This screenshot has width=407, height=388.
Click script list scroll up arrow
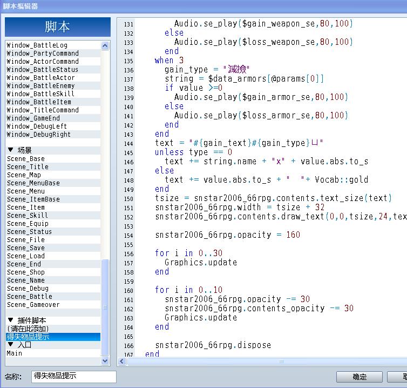105,46
